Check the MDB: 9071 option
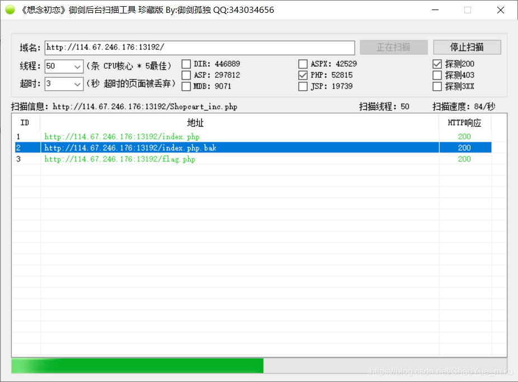This screenshot has height=382, width=518. 185,86
